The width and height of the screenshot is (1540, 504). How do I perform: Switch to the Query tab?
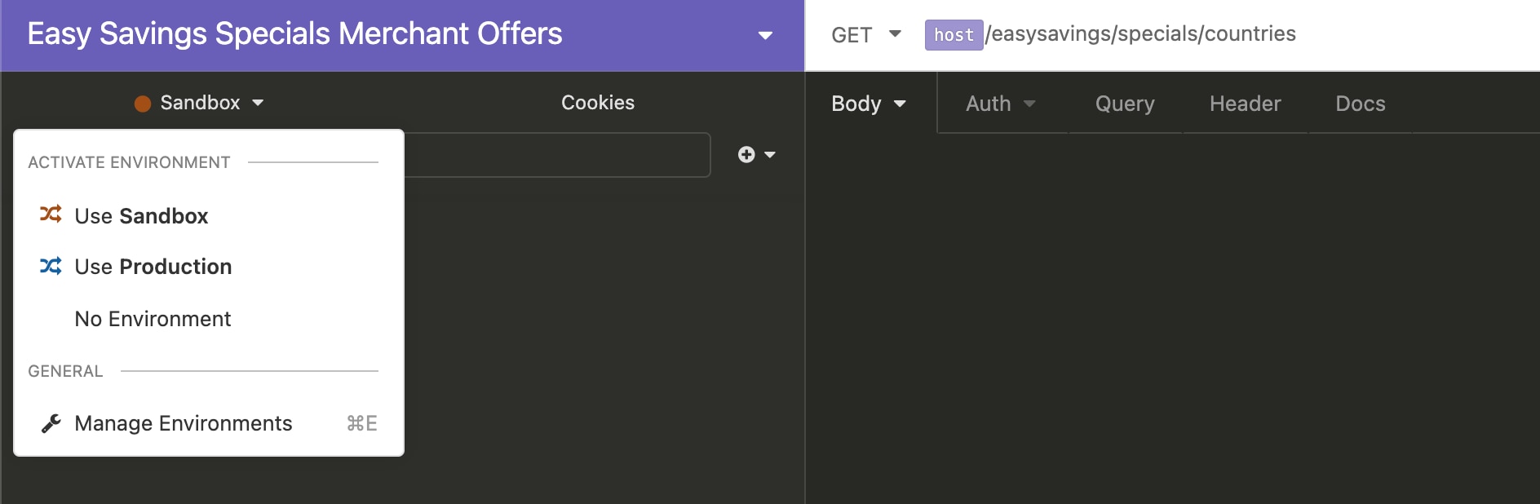tap(1125, 104)
